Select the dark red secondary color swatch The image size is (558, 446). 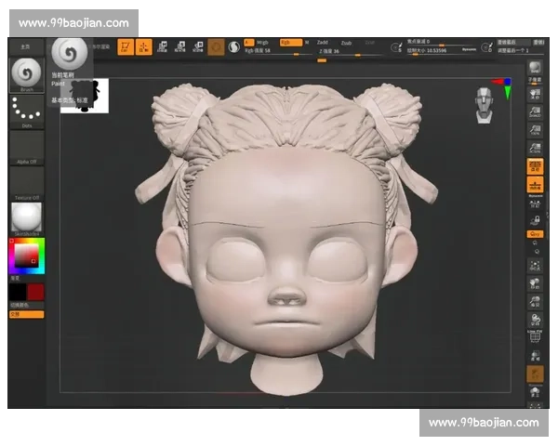click(35, 292)
